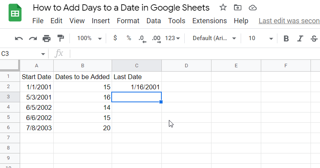The image size is (320, 168).
Task: Click the Move to folder icon
Action: (238, 8)
